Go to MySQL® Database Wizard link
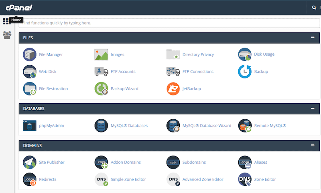Viewport: 321px width, 193px height. coord(207,126)
